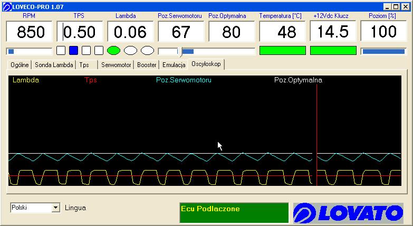Click the third TPS indicator square
The width and height of the screenshot is (413, 226).
(x=86, y=50)
